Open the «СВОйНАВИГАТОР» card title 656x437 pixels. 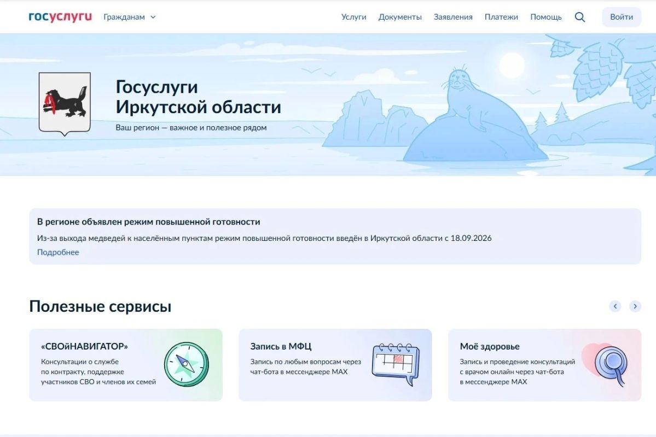click(84, 346)
